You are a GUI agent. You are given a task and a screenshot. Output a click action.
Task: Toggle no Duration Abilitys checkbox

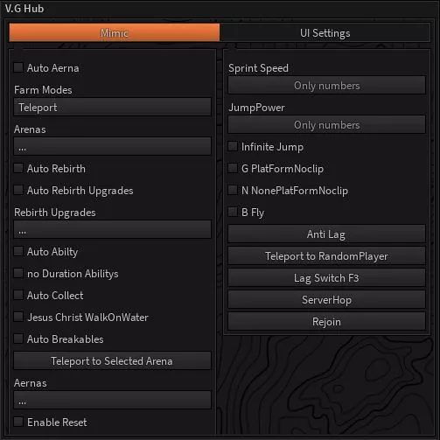[18, 273]
